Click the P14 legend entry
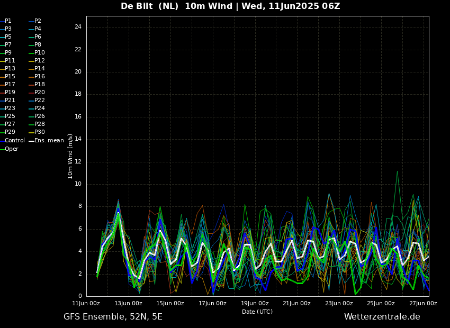 (40, 69)
